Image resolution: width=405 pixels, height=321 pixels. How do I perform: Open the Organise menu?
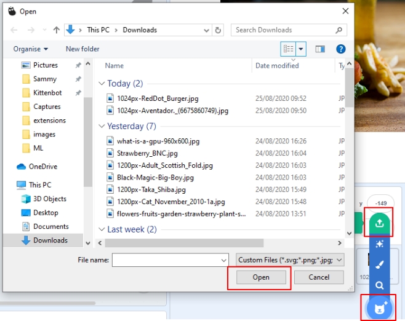(31, 49)
